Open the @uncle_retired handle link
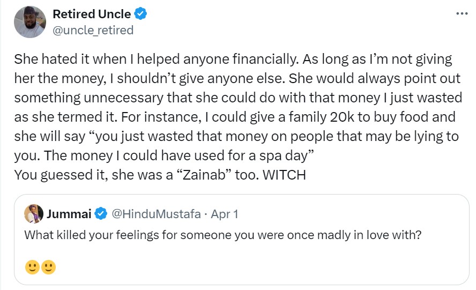Image resolution: width=476 pixels, height=290 pixels. (x=93, y=30)
